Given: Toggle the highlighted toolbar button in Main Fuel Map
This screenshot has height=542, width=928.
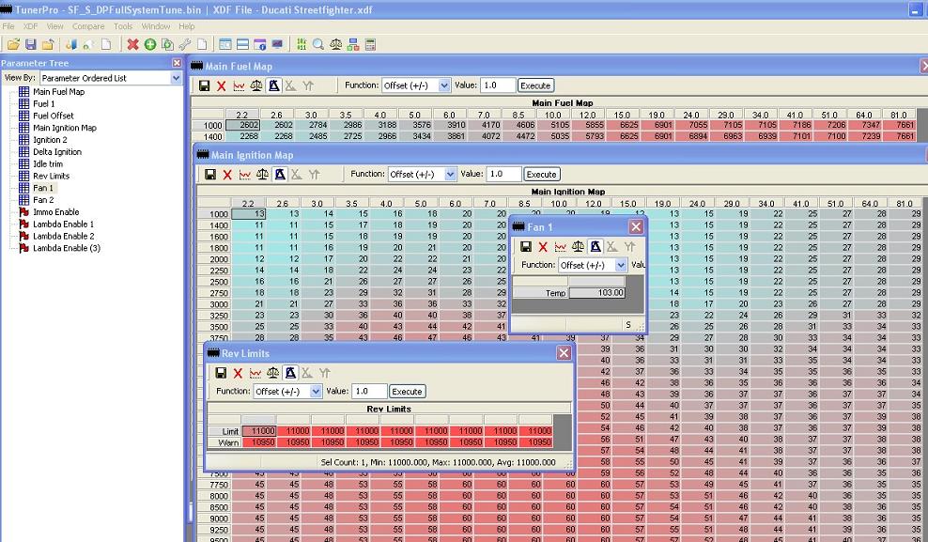Looking at the screenshot, I should click(x=273, y=85).
